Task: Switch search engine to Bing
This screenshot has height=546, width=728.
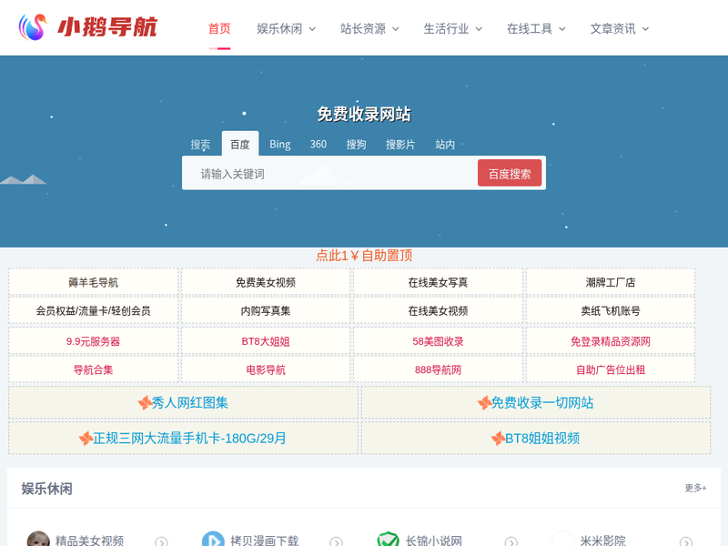Action: [x=280, y=145]
